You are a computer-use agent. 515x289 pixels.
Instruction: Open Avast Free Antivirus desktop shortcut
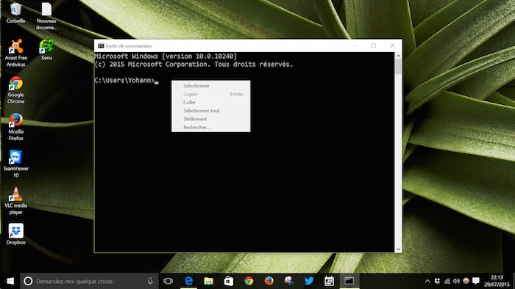point(15,53)
